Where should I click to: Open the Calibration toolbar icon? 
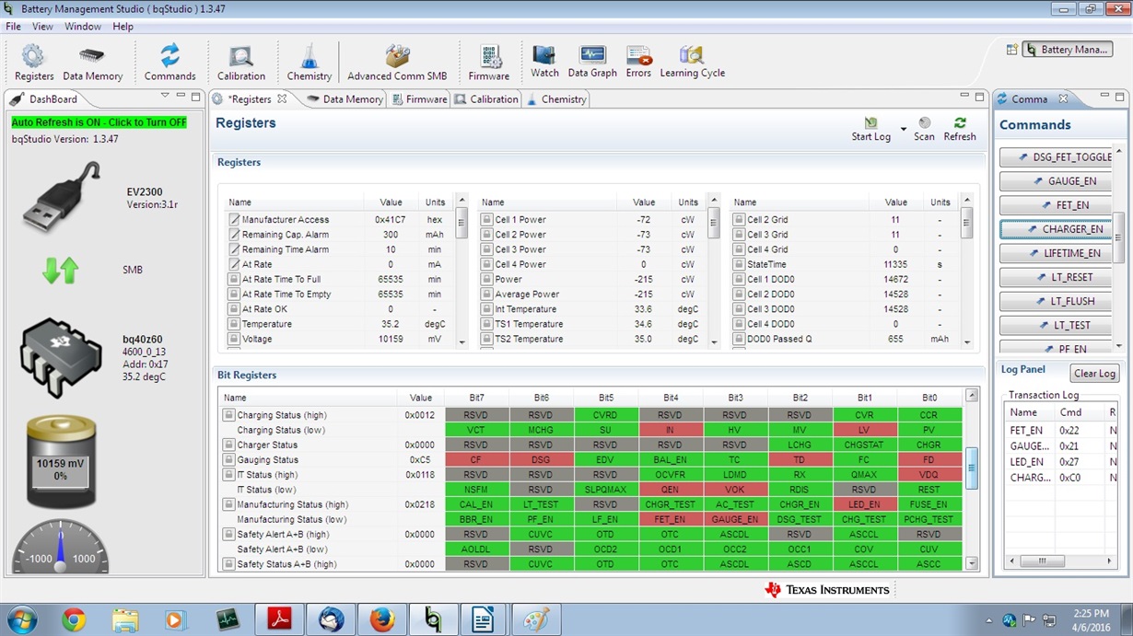tap(241, 63)
